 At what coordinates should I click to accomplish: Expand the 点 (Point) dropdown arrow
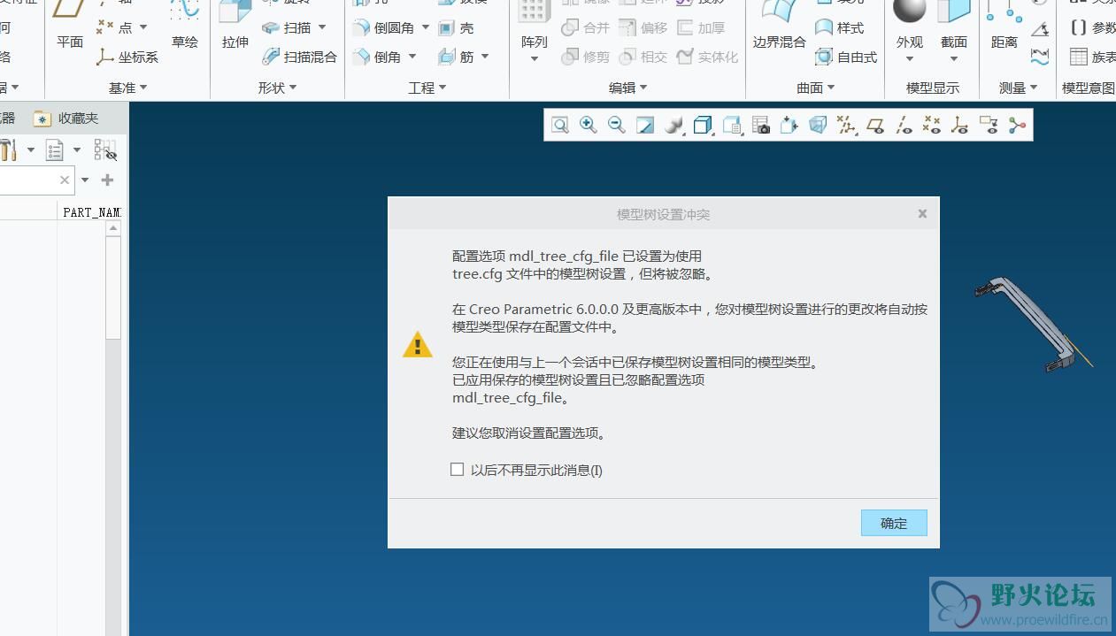[143, 28]
